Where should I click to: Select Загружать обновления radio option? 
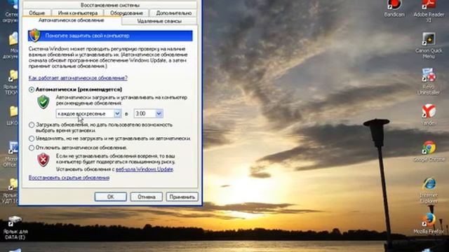pos(32,125)
